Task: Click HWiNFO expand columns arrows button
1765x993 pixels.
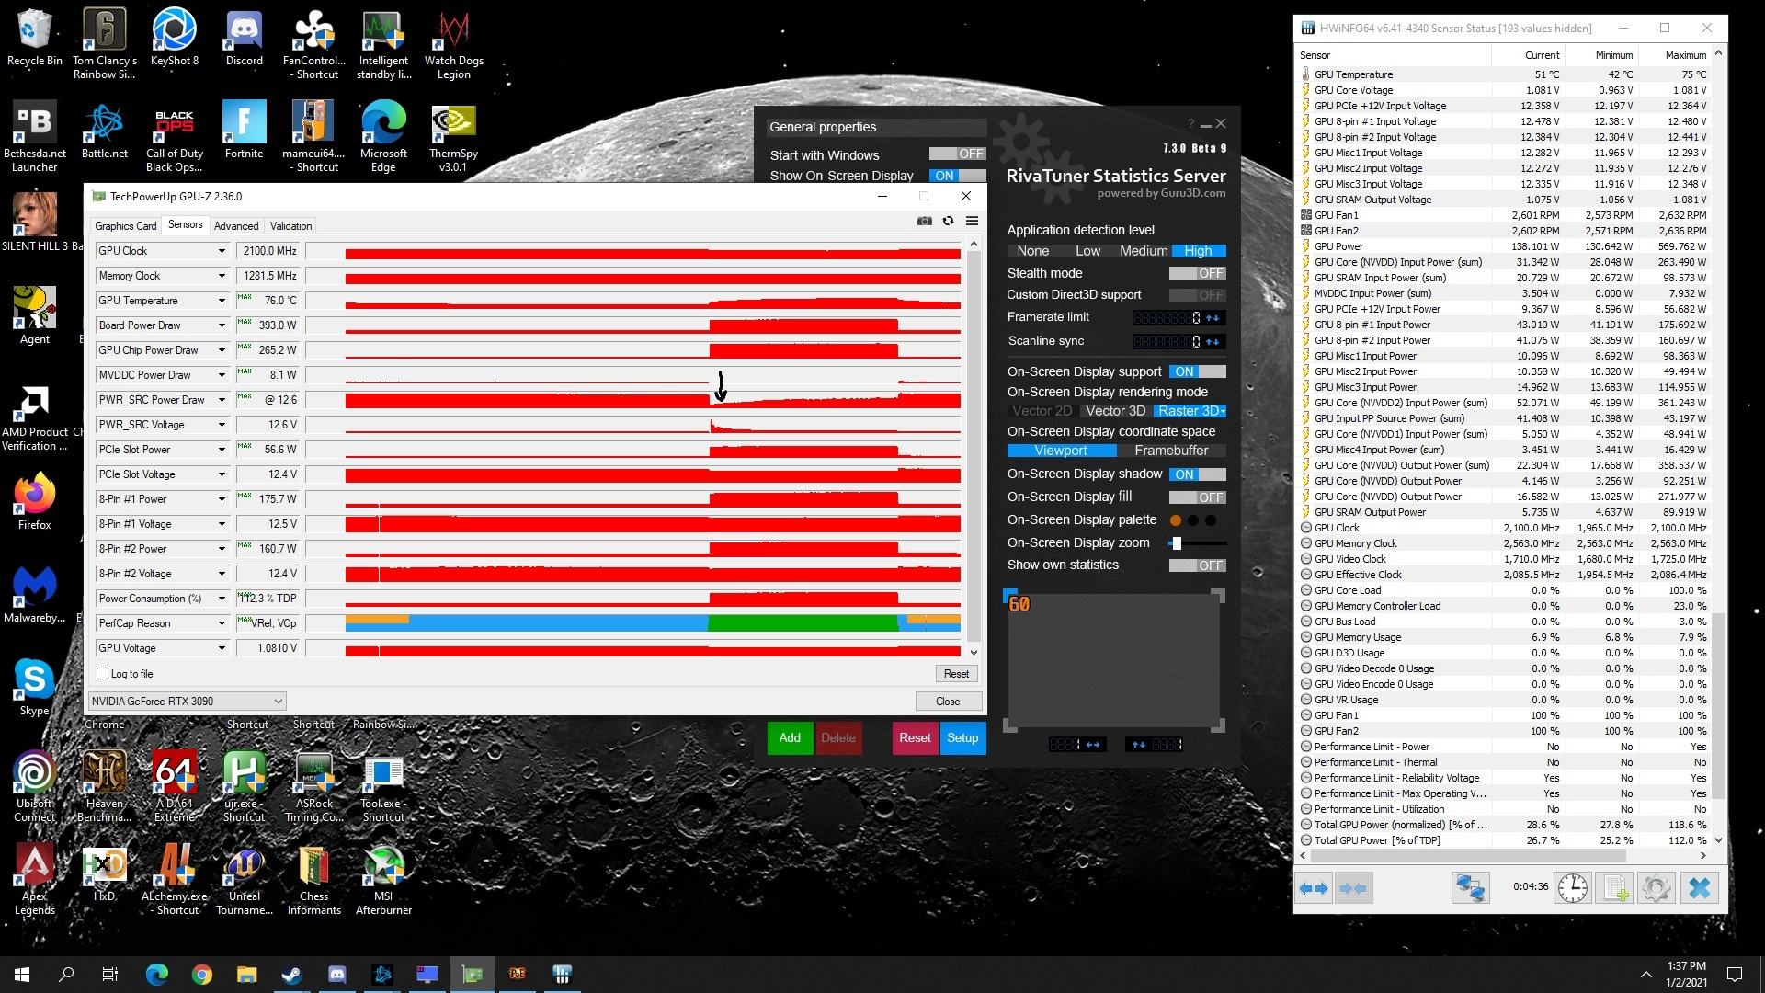Action: [1314, 888]
